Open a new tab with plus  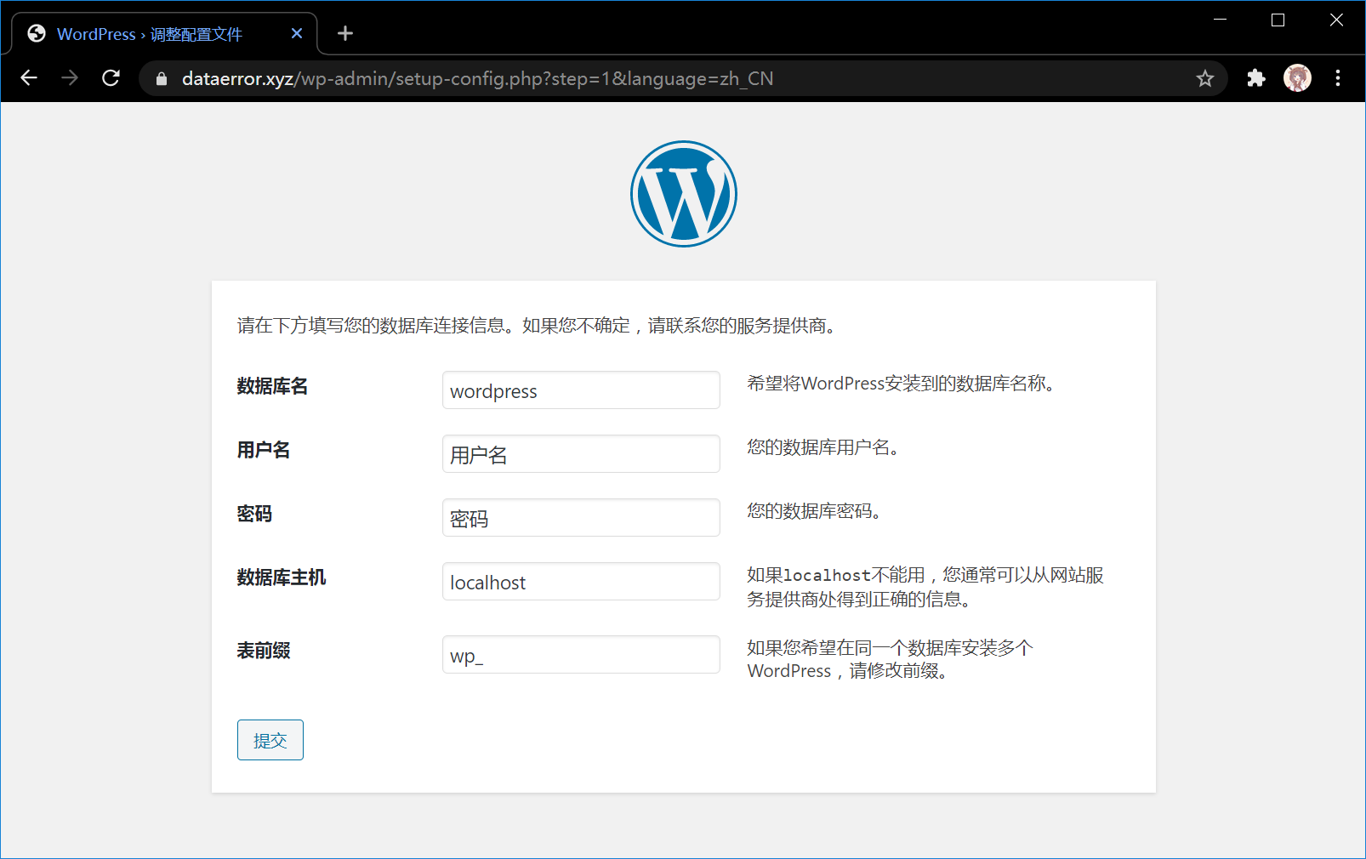point(344,33)
